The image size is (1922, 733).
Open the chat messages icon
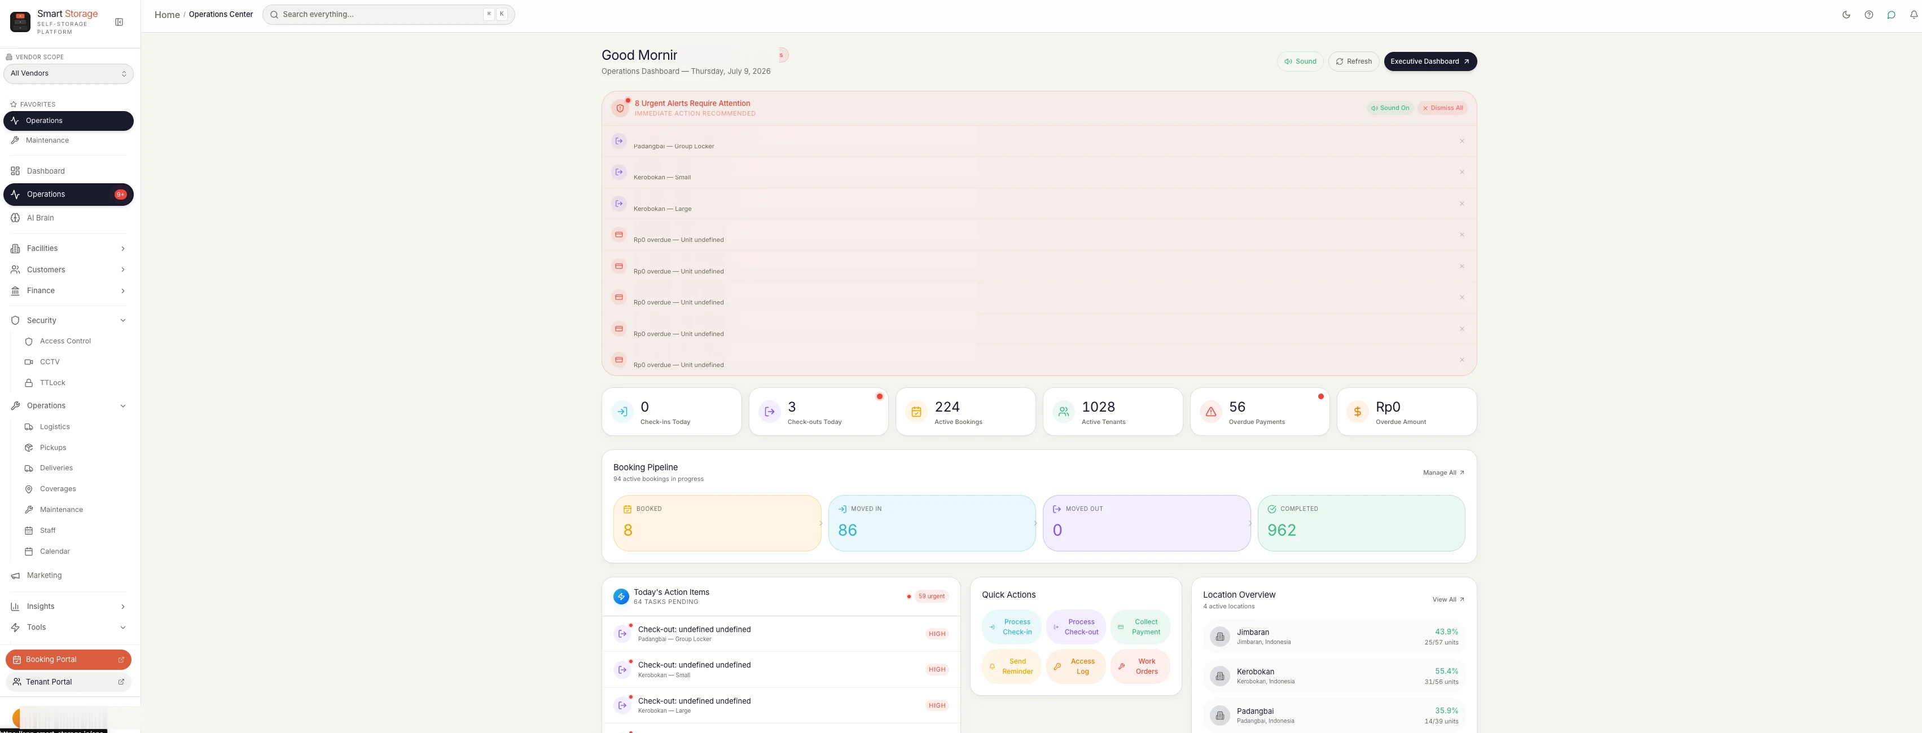click(x=1890, y=15)
